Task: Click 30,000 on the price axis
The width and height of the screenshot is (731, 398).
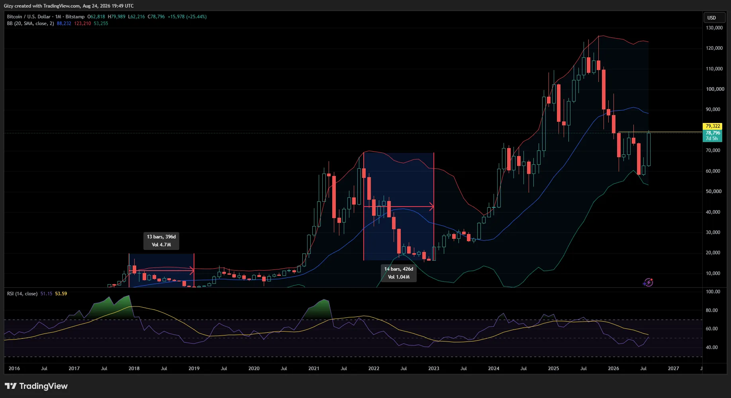Action: point(713,232)
